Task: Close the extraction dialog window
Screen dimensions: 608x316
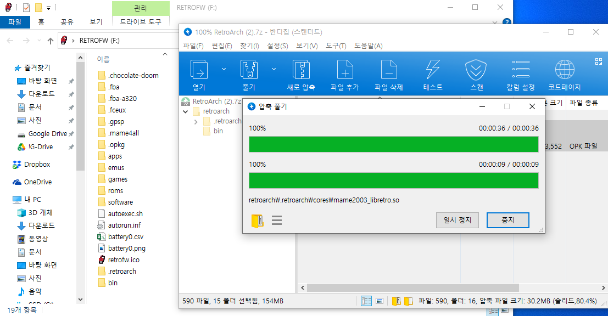Action: [532, 106]
